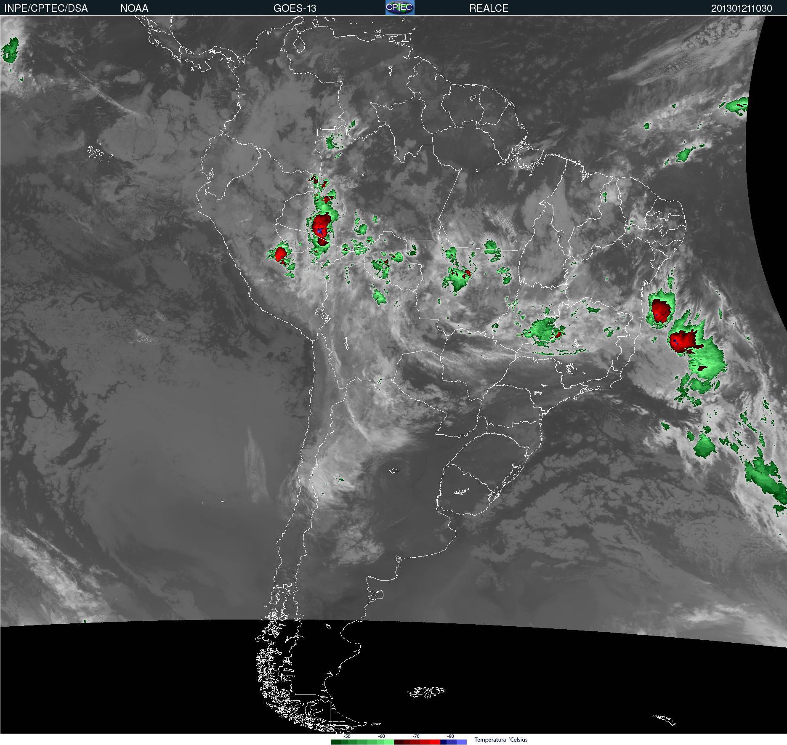This screenshot has height=745, width=787.
Task: Click the bright red legend swatch
Action: [435, 742]
